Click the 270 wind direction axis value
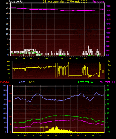This screenshot has width=116, height=139. pos(8,66)
